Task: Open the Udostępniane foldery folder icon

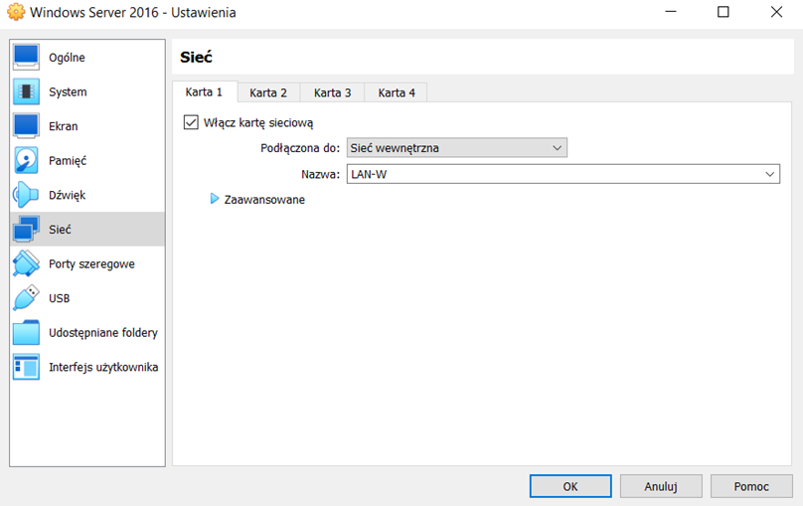Action: [26, 333]
